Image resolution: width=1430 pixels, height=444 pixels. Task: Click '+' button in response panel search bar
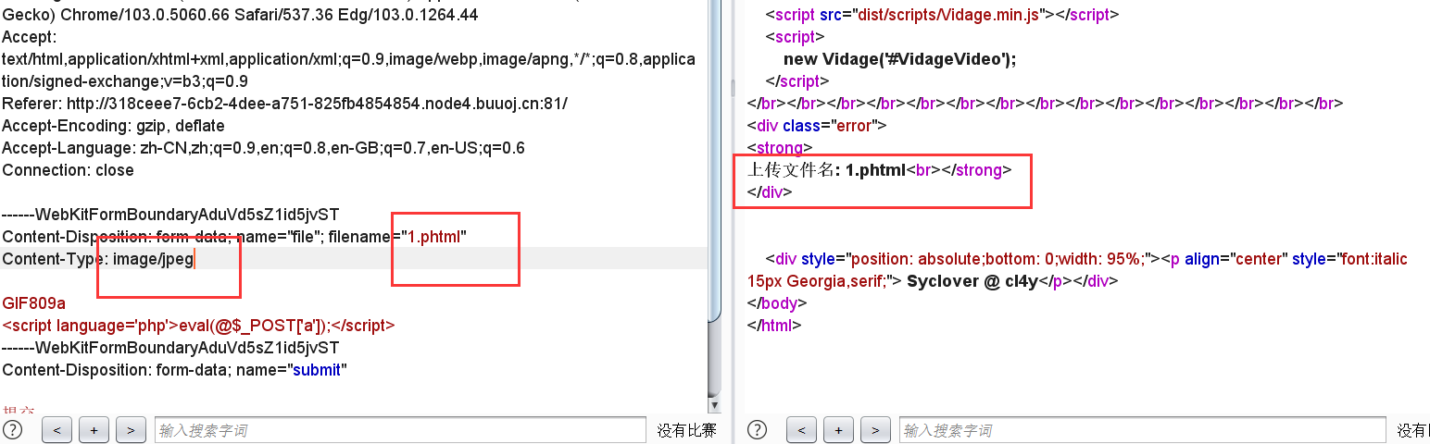(838, 430)
